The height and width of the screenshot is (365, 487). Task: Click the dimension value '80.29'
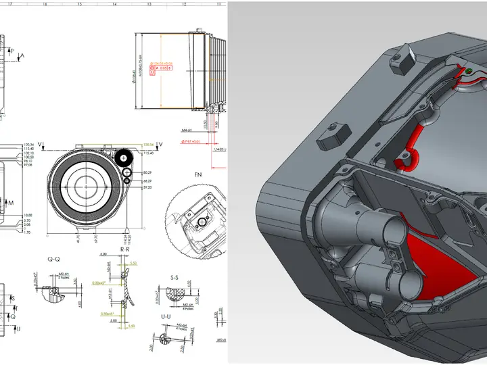(147, 172)
